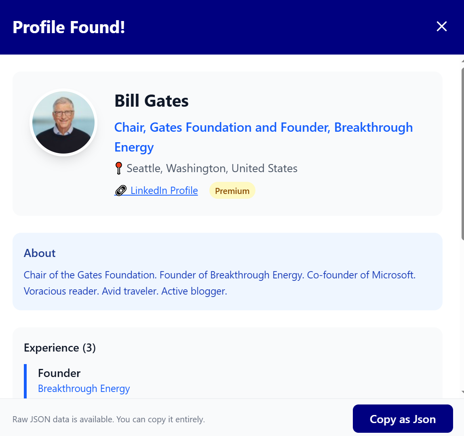Click the scrollbar down arrow

coord(462,392)
